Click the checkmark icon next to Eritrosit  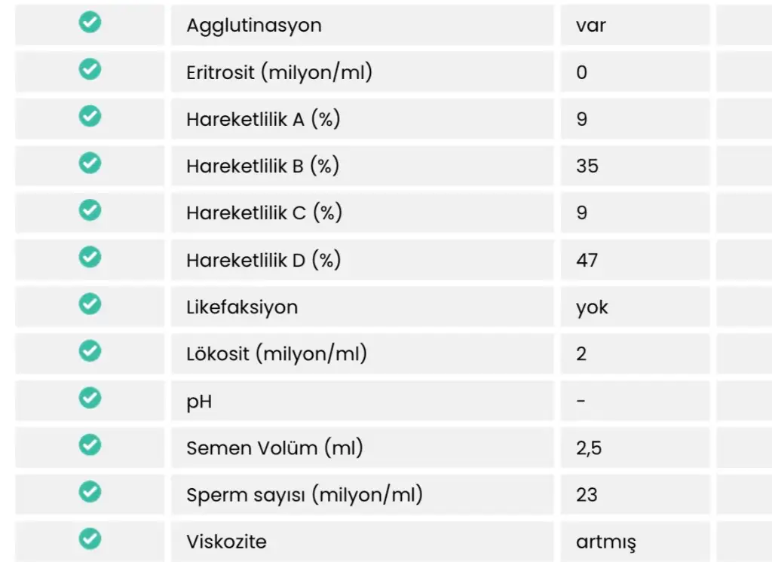click(x=90, y=70)
